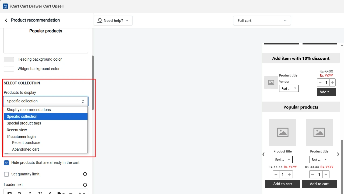This screenshot has width=344, height=194.
Task: Click the iCart app logo icon
Action: (5, 6)
